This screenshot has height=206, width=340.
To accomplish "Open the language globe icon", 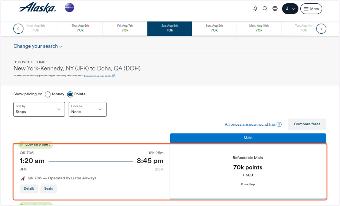I will coord(275,9).
